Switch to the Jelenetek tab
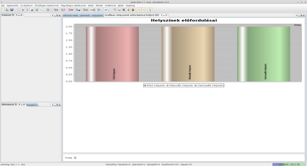Image resolution: width=307 pixels, height=166 pixels. tap(85, 15)
